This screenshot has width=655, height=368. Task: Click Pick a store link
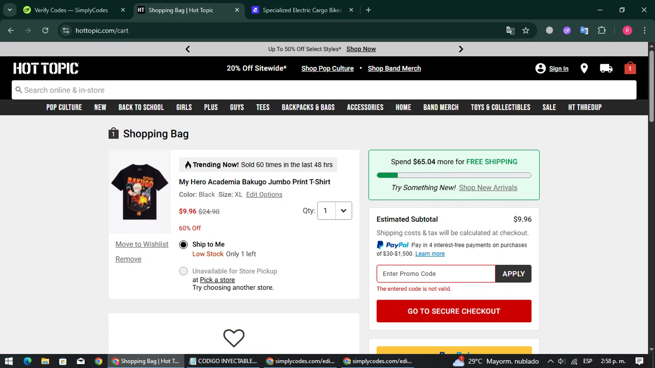click(217, 280)
